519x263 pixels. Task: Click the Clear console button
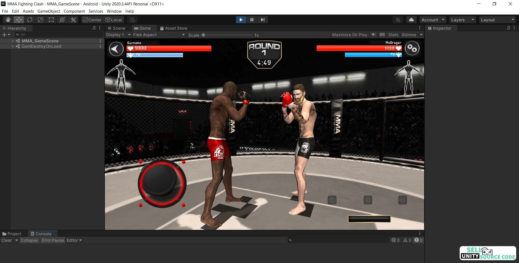[6, 240]
